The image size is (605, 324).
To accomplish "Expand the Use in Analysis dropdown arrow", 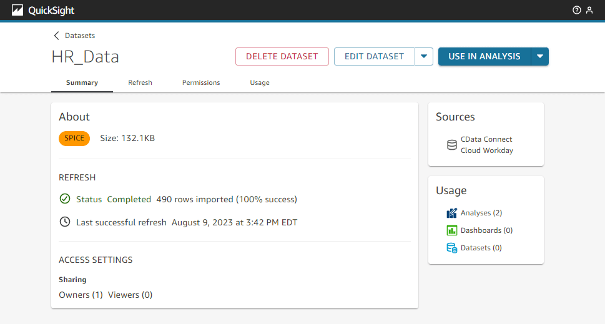I will click(x=539, y=56).
